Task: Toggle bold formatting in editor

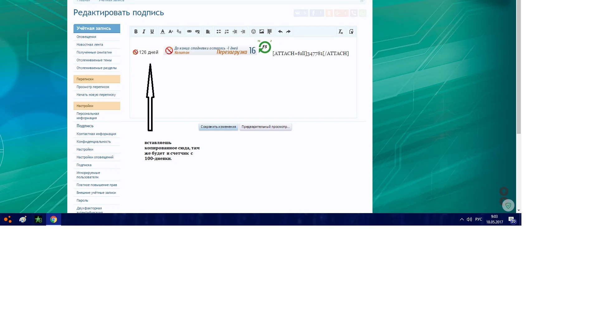Action: tap(136, 31)
